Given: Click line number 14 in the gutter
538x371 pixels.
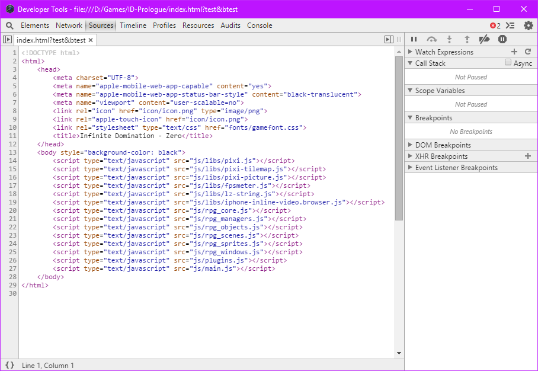Looking at the screenshot, I should tap(12, 161).
